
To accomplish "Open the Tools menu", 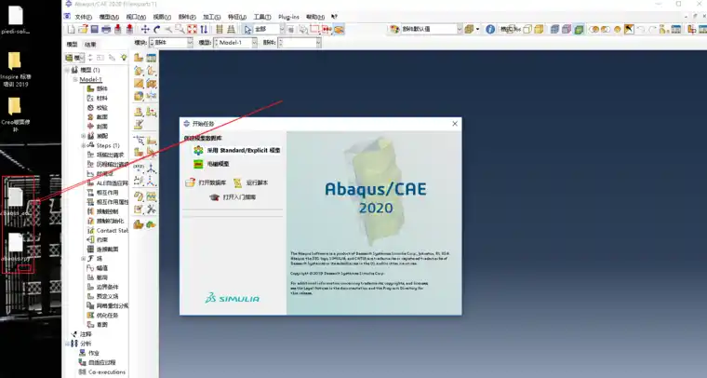I will [262, 17].
